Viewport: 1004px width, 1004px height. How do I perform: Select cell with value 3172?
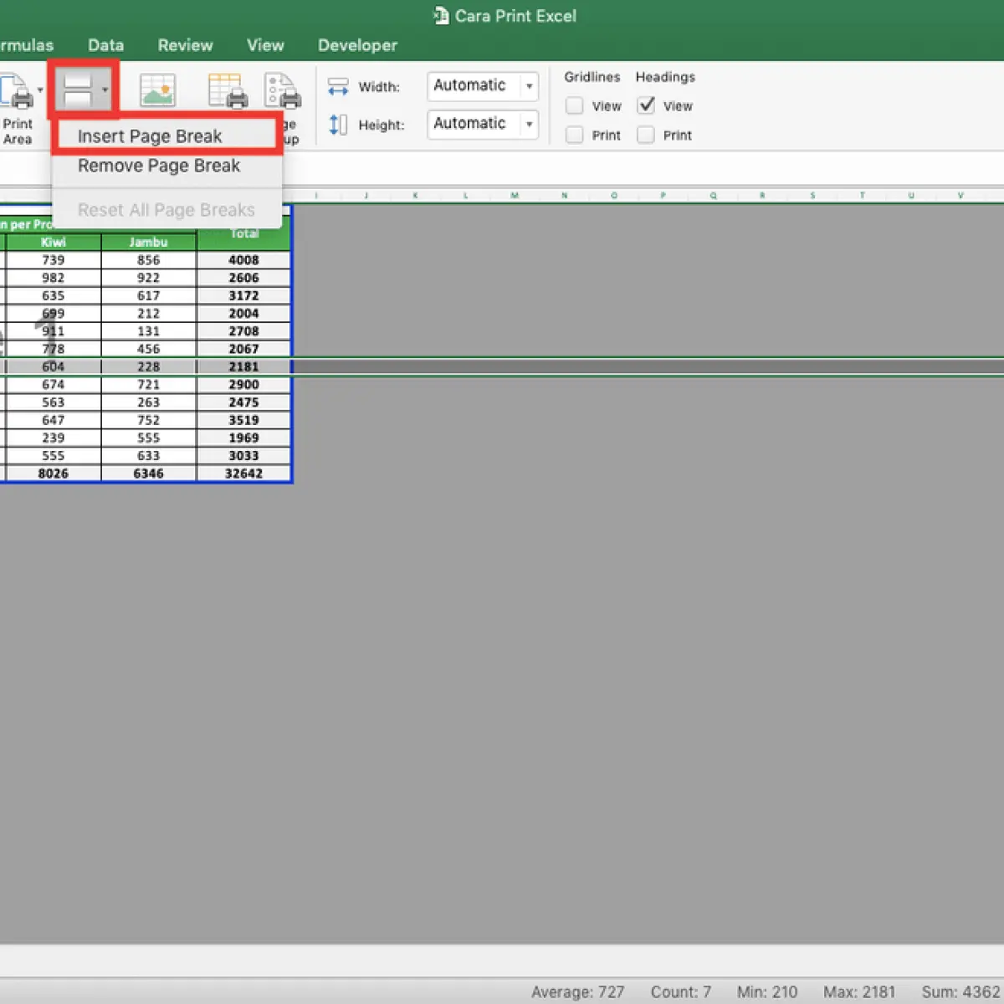point(244,295)
